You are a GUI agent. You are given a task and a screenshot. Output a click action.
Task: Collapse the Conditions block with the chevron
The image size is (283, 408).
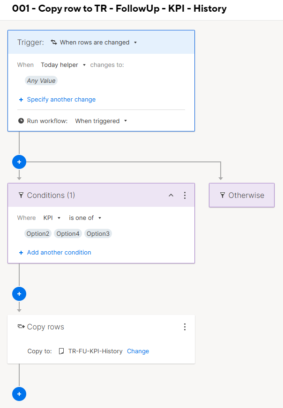(x=171, y=195)
